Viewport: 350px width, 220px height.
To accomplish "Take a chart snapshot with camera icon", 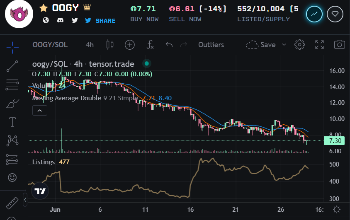I will pos(339,45).
